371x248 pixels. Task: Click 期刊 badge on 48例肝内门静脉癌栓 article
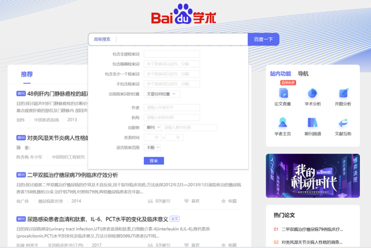point(21,93)
